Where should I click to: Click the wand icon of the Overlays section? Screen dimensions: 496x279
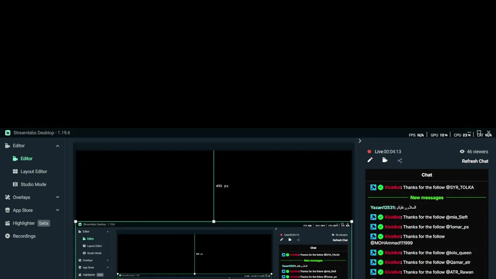7,197
